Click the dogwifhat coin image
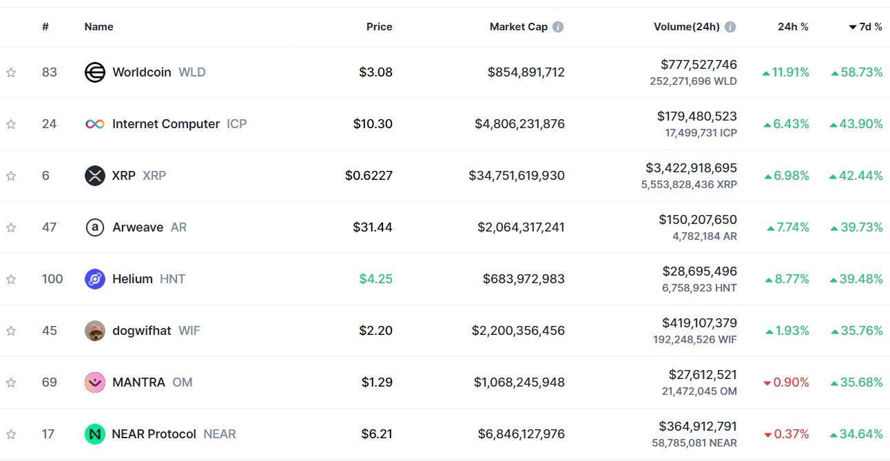The width and height of the screenshot is (890, 461). pyautogui.click(x=94, y=331)
